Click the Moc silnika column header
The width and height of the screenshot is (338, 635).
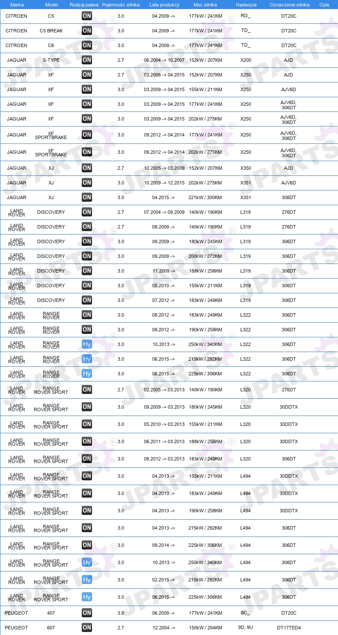coord(205,5)
